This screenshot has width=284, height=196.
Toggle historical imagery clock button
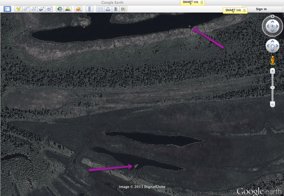pos(60,9)
